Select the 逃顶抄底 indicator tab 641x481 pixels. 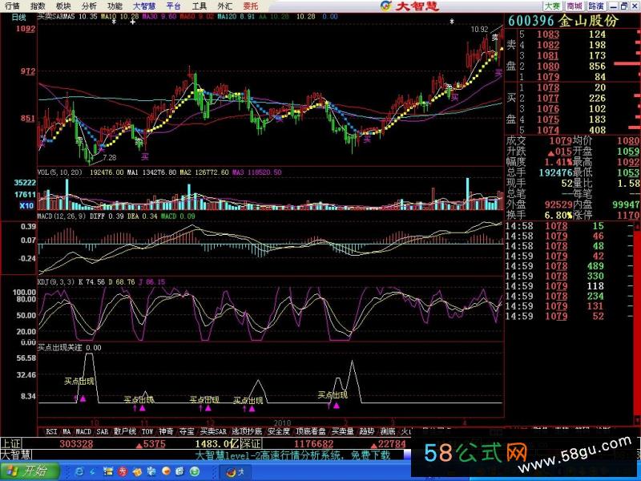[x=247, y=431]
